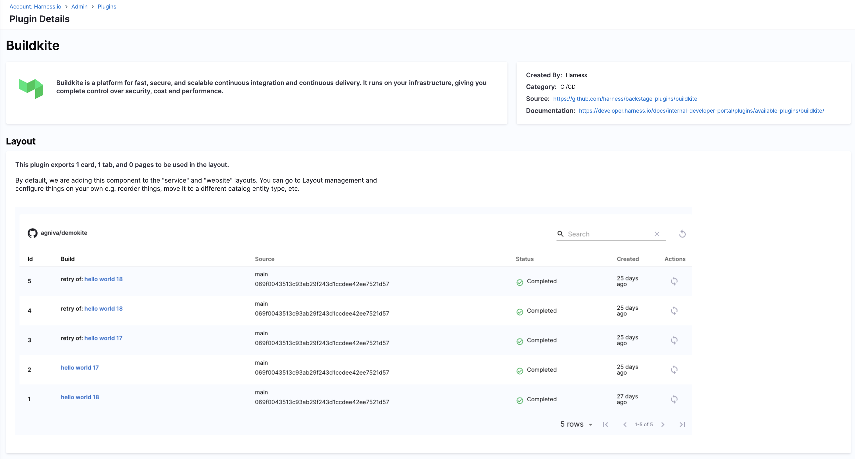Open the Buildkite source repository link
855x459 pixels.
tap(625, 98)
